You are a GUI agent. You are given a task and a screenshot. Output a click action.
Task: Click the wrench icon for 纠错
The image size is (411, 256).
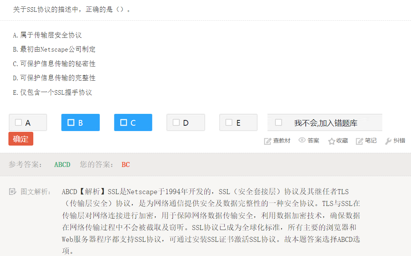(388, 141)
